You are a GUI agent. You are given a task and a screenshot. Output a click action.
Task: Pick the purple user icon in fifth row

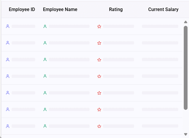(8, 93)
